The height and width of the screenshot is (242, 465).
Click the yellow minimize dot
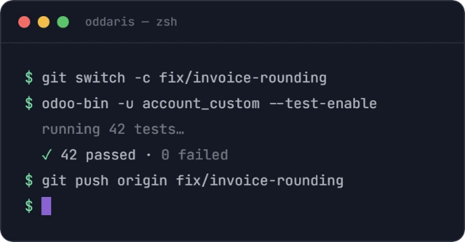coord(44,22)
